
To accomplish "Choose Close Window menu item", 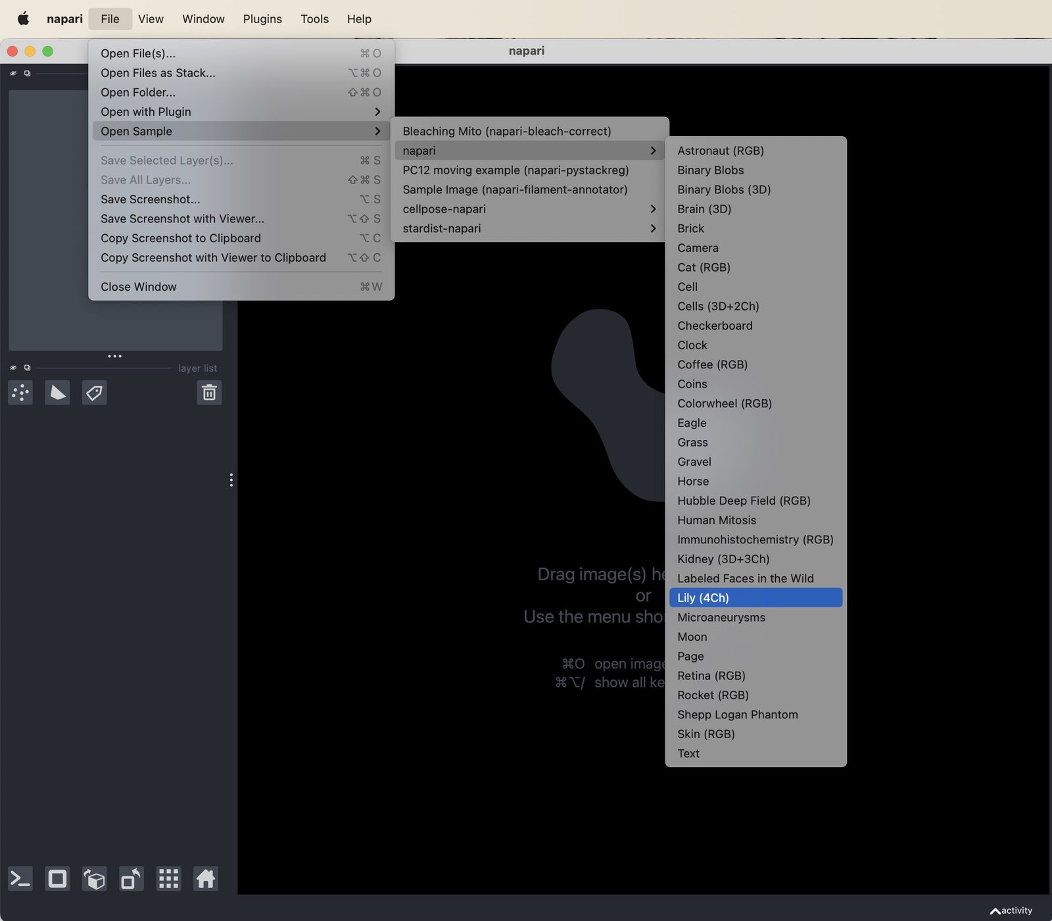I will 241,287.
